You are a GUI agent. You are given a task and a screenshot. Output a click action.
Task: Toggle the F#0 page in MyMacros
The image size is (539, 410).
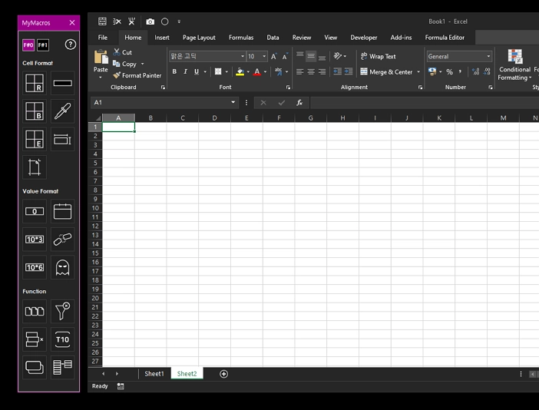28,45
